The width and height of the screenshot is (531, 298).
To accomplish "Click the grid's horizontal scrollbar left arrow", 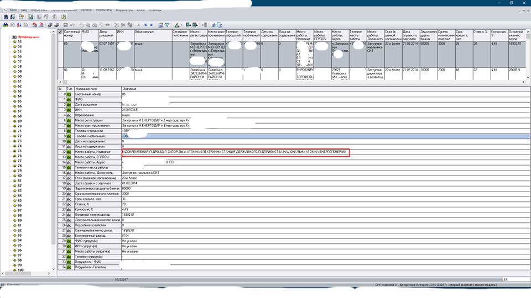I will coord(60,83).
